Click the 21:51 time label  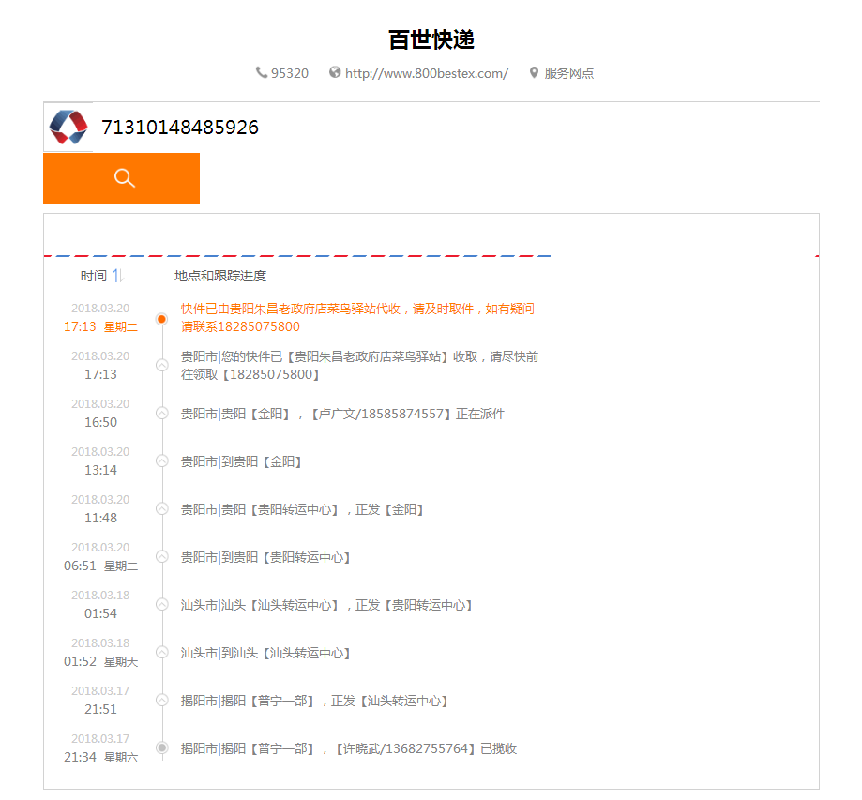[100, 709]
